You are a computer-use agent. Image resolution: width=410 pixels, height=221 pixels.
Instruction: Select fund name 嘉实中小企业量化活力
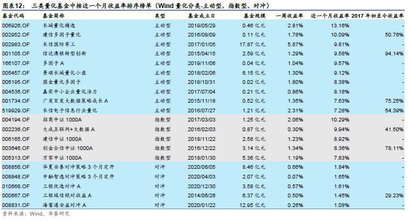point(70,91)
